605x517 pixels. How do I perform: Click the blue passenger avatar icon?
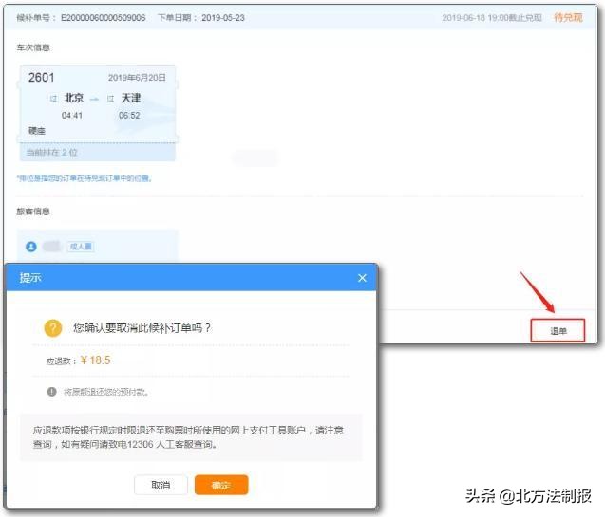point(31,247)
